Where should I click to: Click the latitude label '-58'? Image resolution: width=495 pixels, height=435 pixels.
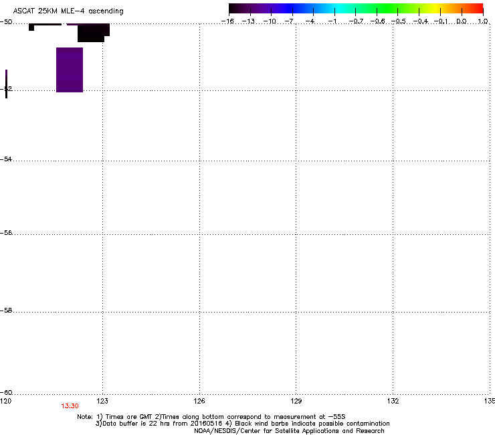coord(6,311)
